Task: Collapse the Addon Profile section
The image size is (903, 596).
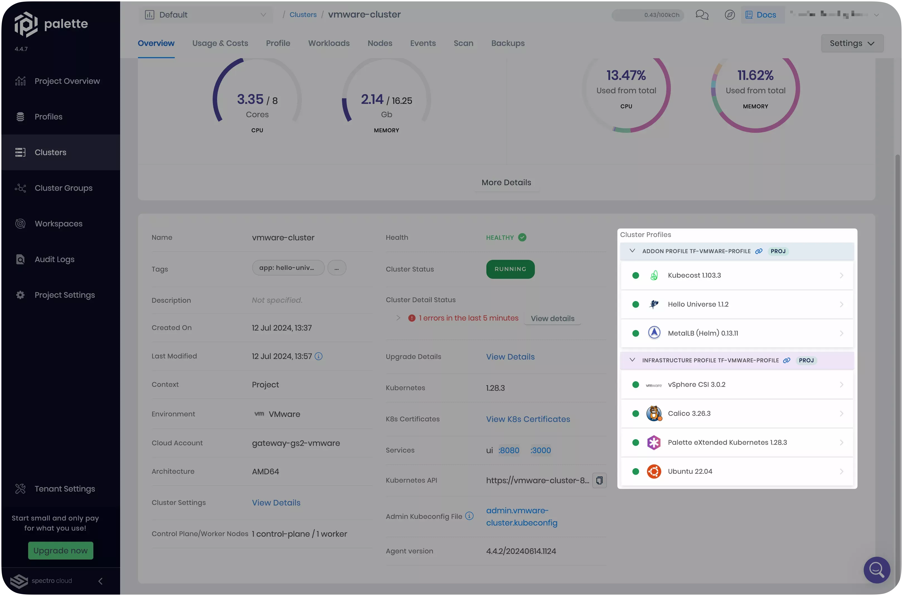Action: point(632,251)
